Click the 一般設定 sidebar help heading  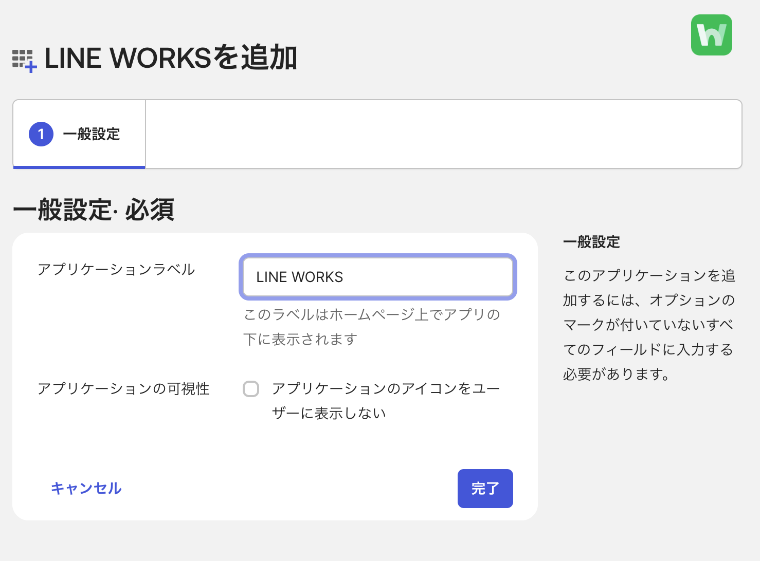click(592, 242)
